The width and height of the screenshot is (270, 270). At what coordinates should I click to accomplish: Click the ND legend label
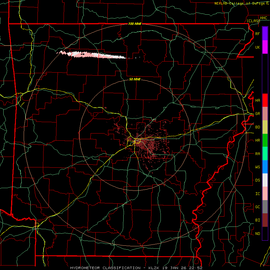(x=257, y=234)
